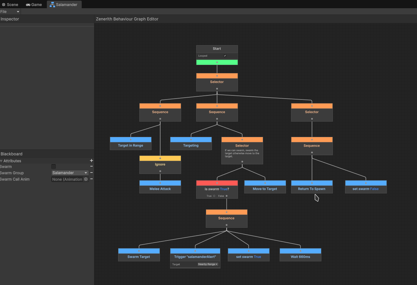Click the Wait 660ms node's input port

point(300,251)
